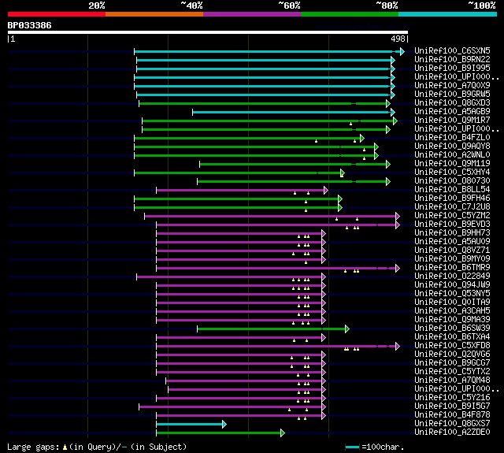This screenshot has width=504, height=453.
Task: Click the Large gaps legend text
Action: (97, 447)
